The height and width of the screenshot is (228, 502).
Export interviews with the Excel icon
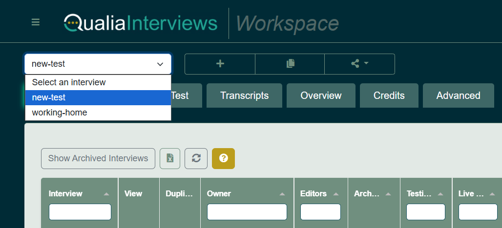(x=170, y=159)
